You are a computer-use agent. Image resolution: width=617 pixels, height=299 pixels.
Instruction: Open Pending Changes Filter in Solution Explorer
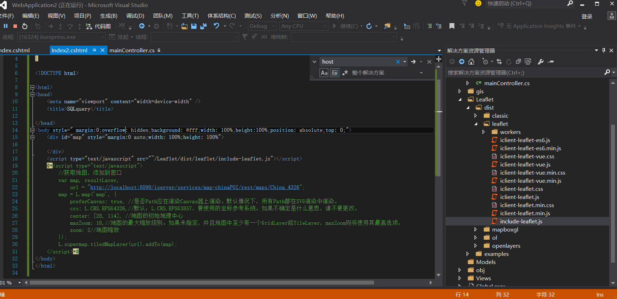click(485, 62)
